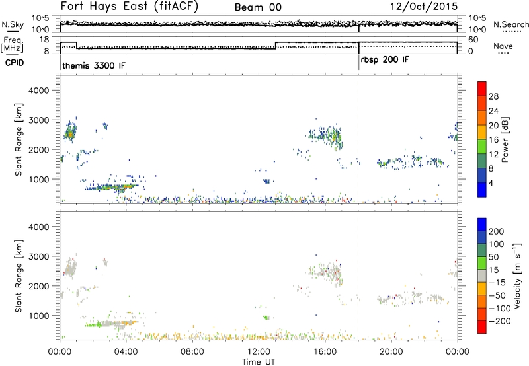Click the '12' label on Power colorbar
The height and width of the screenshot is (366, 529).
pyautogui.click(x=493, y=155)
